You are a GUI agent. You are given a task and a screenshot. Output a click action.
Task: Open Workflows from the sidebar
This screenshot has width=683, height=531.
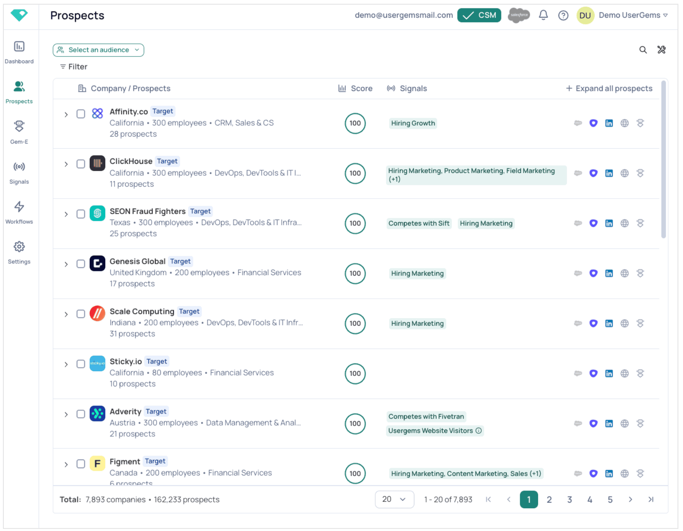(19, 213)
